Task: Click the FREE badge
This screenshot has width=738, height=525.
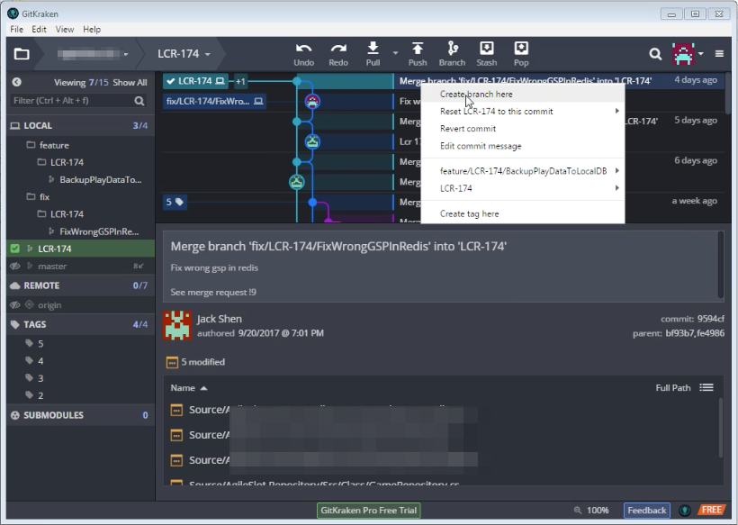Action: tap(711, 510)
